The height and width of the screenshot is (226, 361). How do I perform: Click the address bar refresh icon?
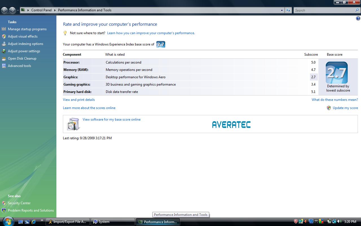(288, 10)
